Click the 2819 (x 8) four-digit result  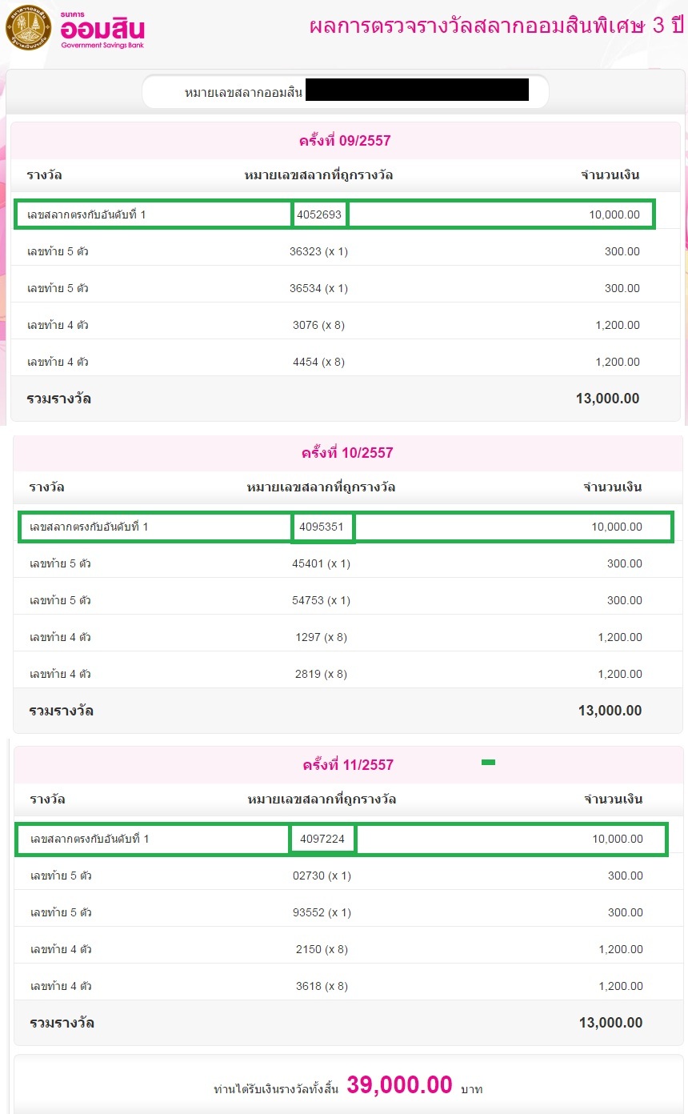tap(321, 674)
